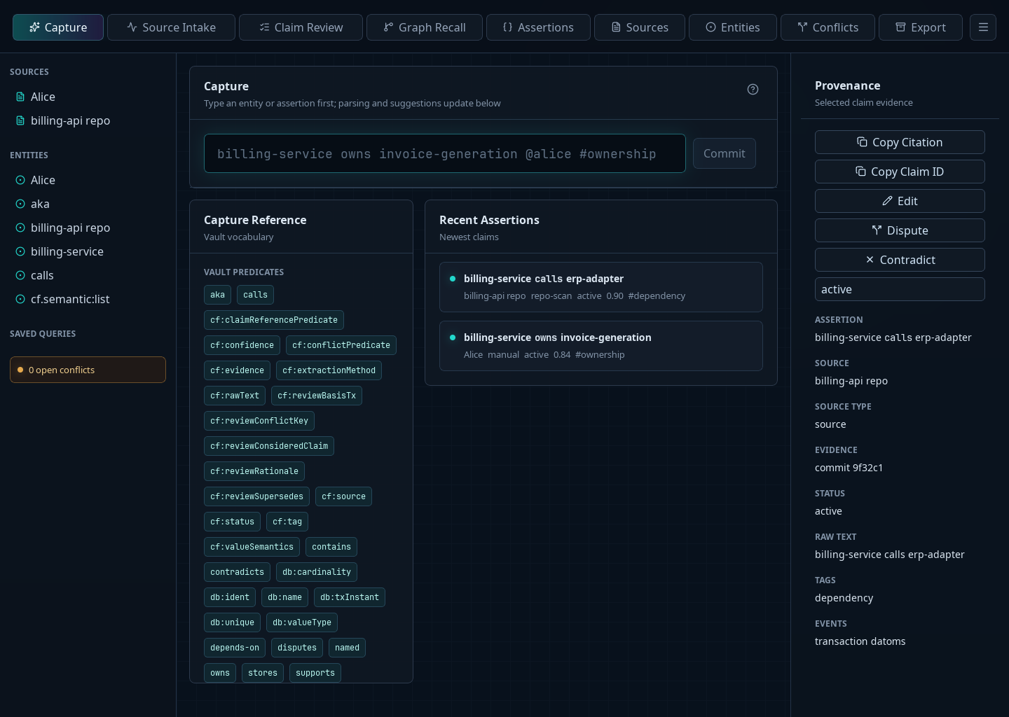Click the db:valueType chip
The image size is (1009, 717).
click(302, 622)
